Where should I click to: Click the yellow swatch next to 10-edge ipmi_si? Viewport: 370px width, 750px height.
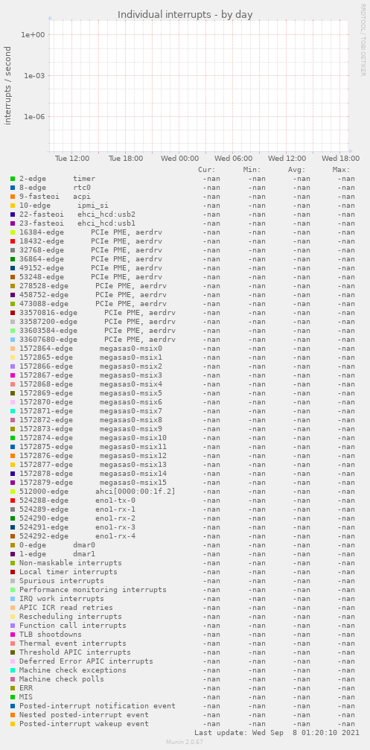13,206
